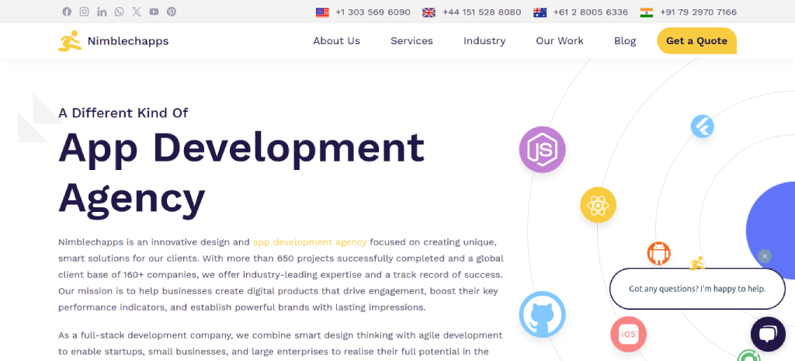The width and height of the screenshot is (795, 361).
Task: Call the US number +1 303 569 6090
Action: 373,12
